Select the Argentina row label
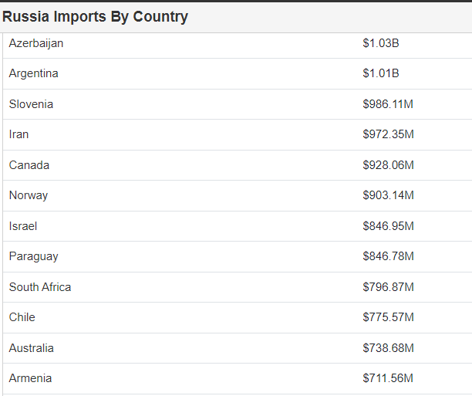472x396 pixels. [x=33, y=73]
